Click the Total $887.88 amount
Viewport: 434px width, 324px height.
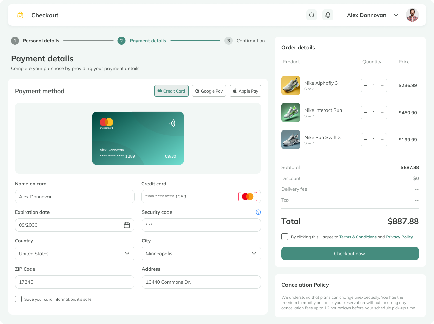click(x=403, y=221)
